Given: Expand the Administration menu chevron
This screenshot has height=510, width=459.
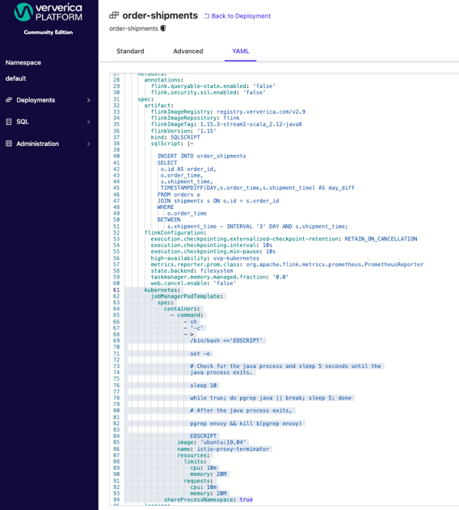Looking at the screenshot, I should pos(89,144).
